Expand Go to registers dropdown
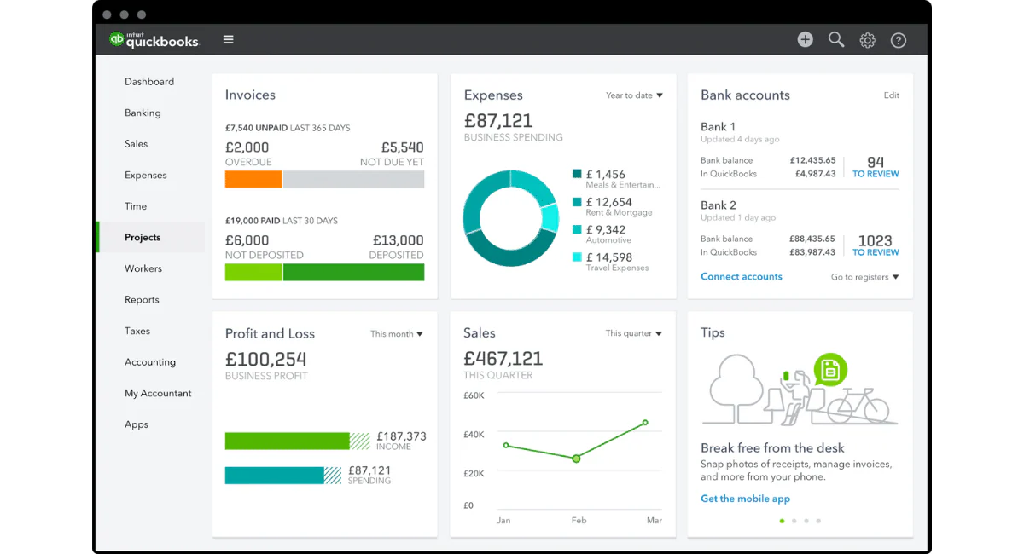The width and height of the screenshot is (1024, 554). coord(865,277)
